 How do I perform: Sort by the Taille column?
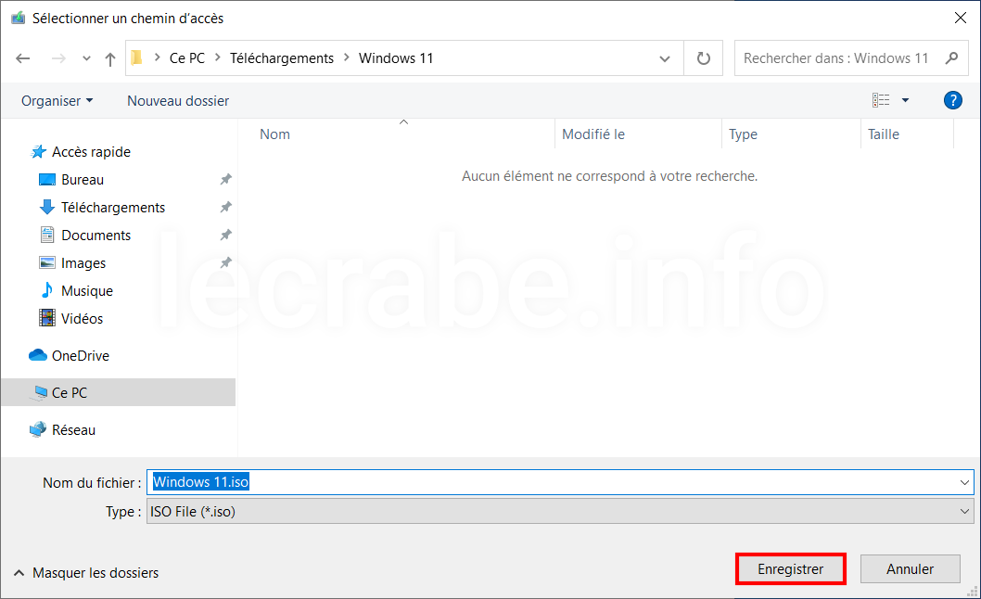pyautogui.click(x=884, y=134)
